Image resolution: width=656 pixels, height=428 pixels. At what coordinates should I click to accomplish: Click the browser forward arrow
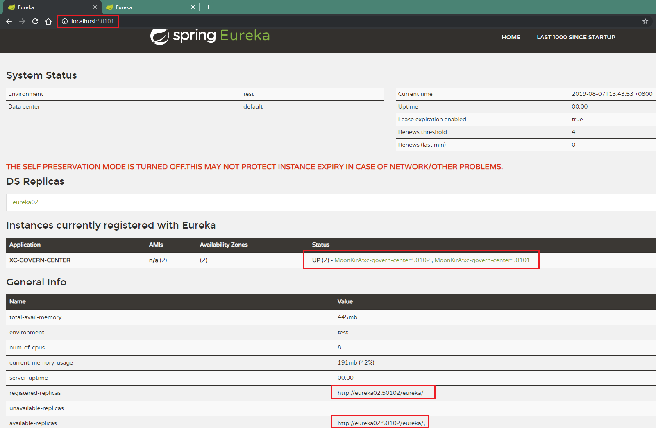coord(22,21)
